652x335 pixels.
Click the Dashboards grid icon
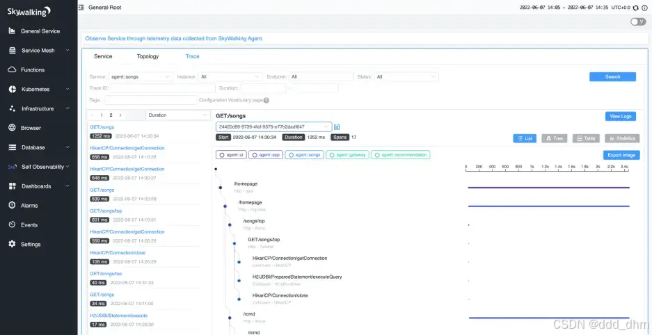point(13,186)
